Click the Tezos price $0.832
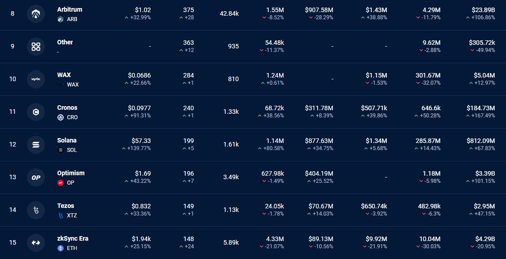 pyautogui.click(x=141, y=206)
